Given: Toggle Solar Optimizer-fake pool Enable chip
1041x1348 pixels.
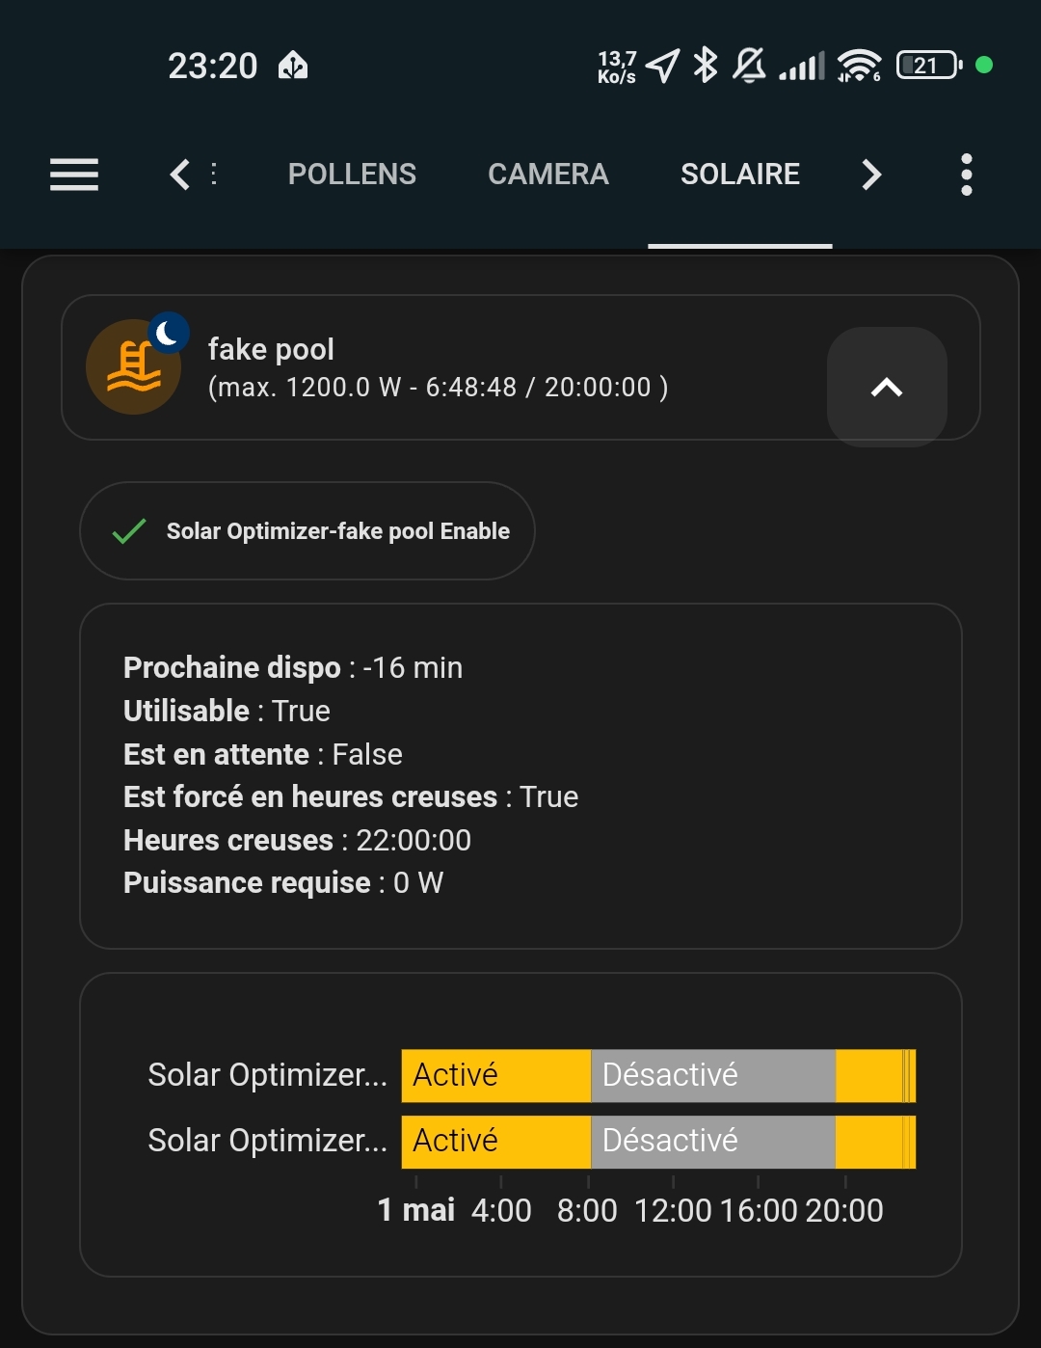Looking at the screenshot, I should (307, 531).
